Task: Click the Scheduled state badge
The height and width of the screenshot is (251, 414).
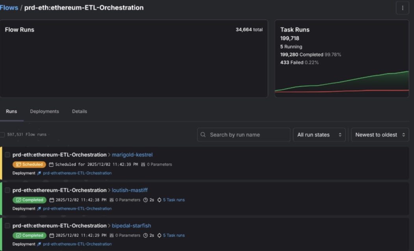Action: coord(29,164)
